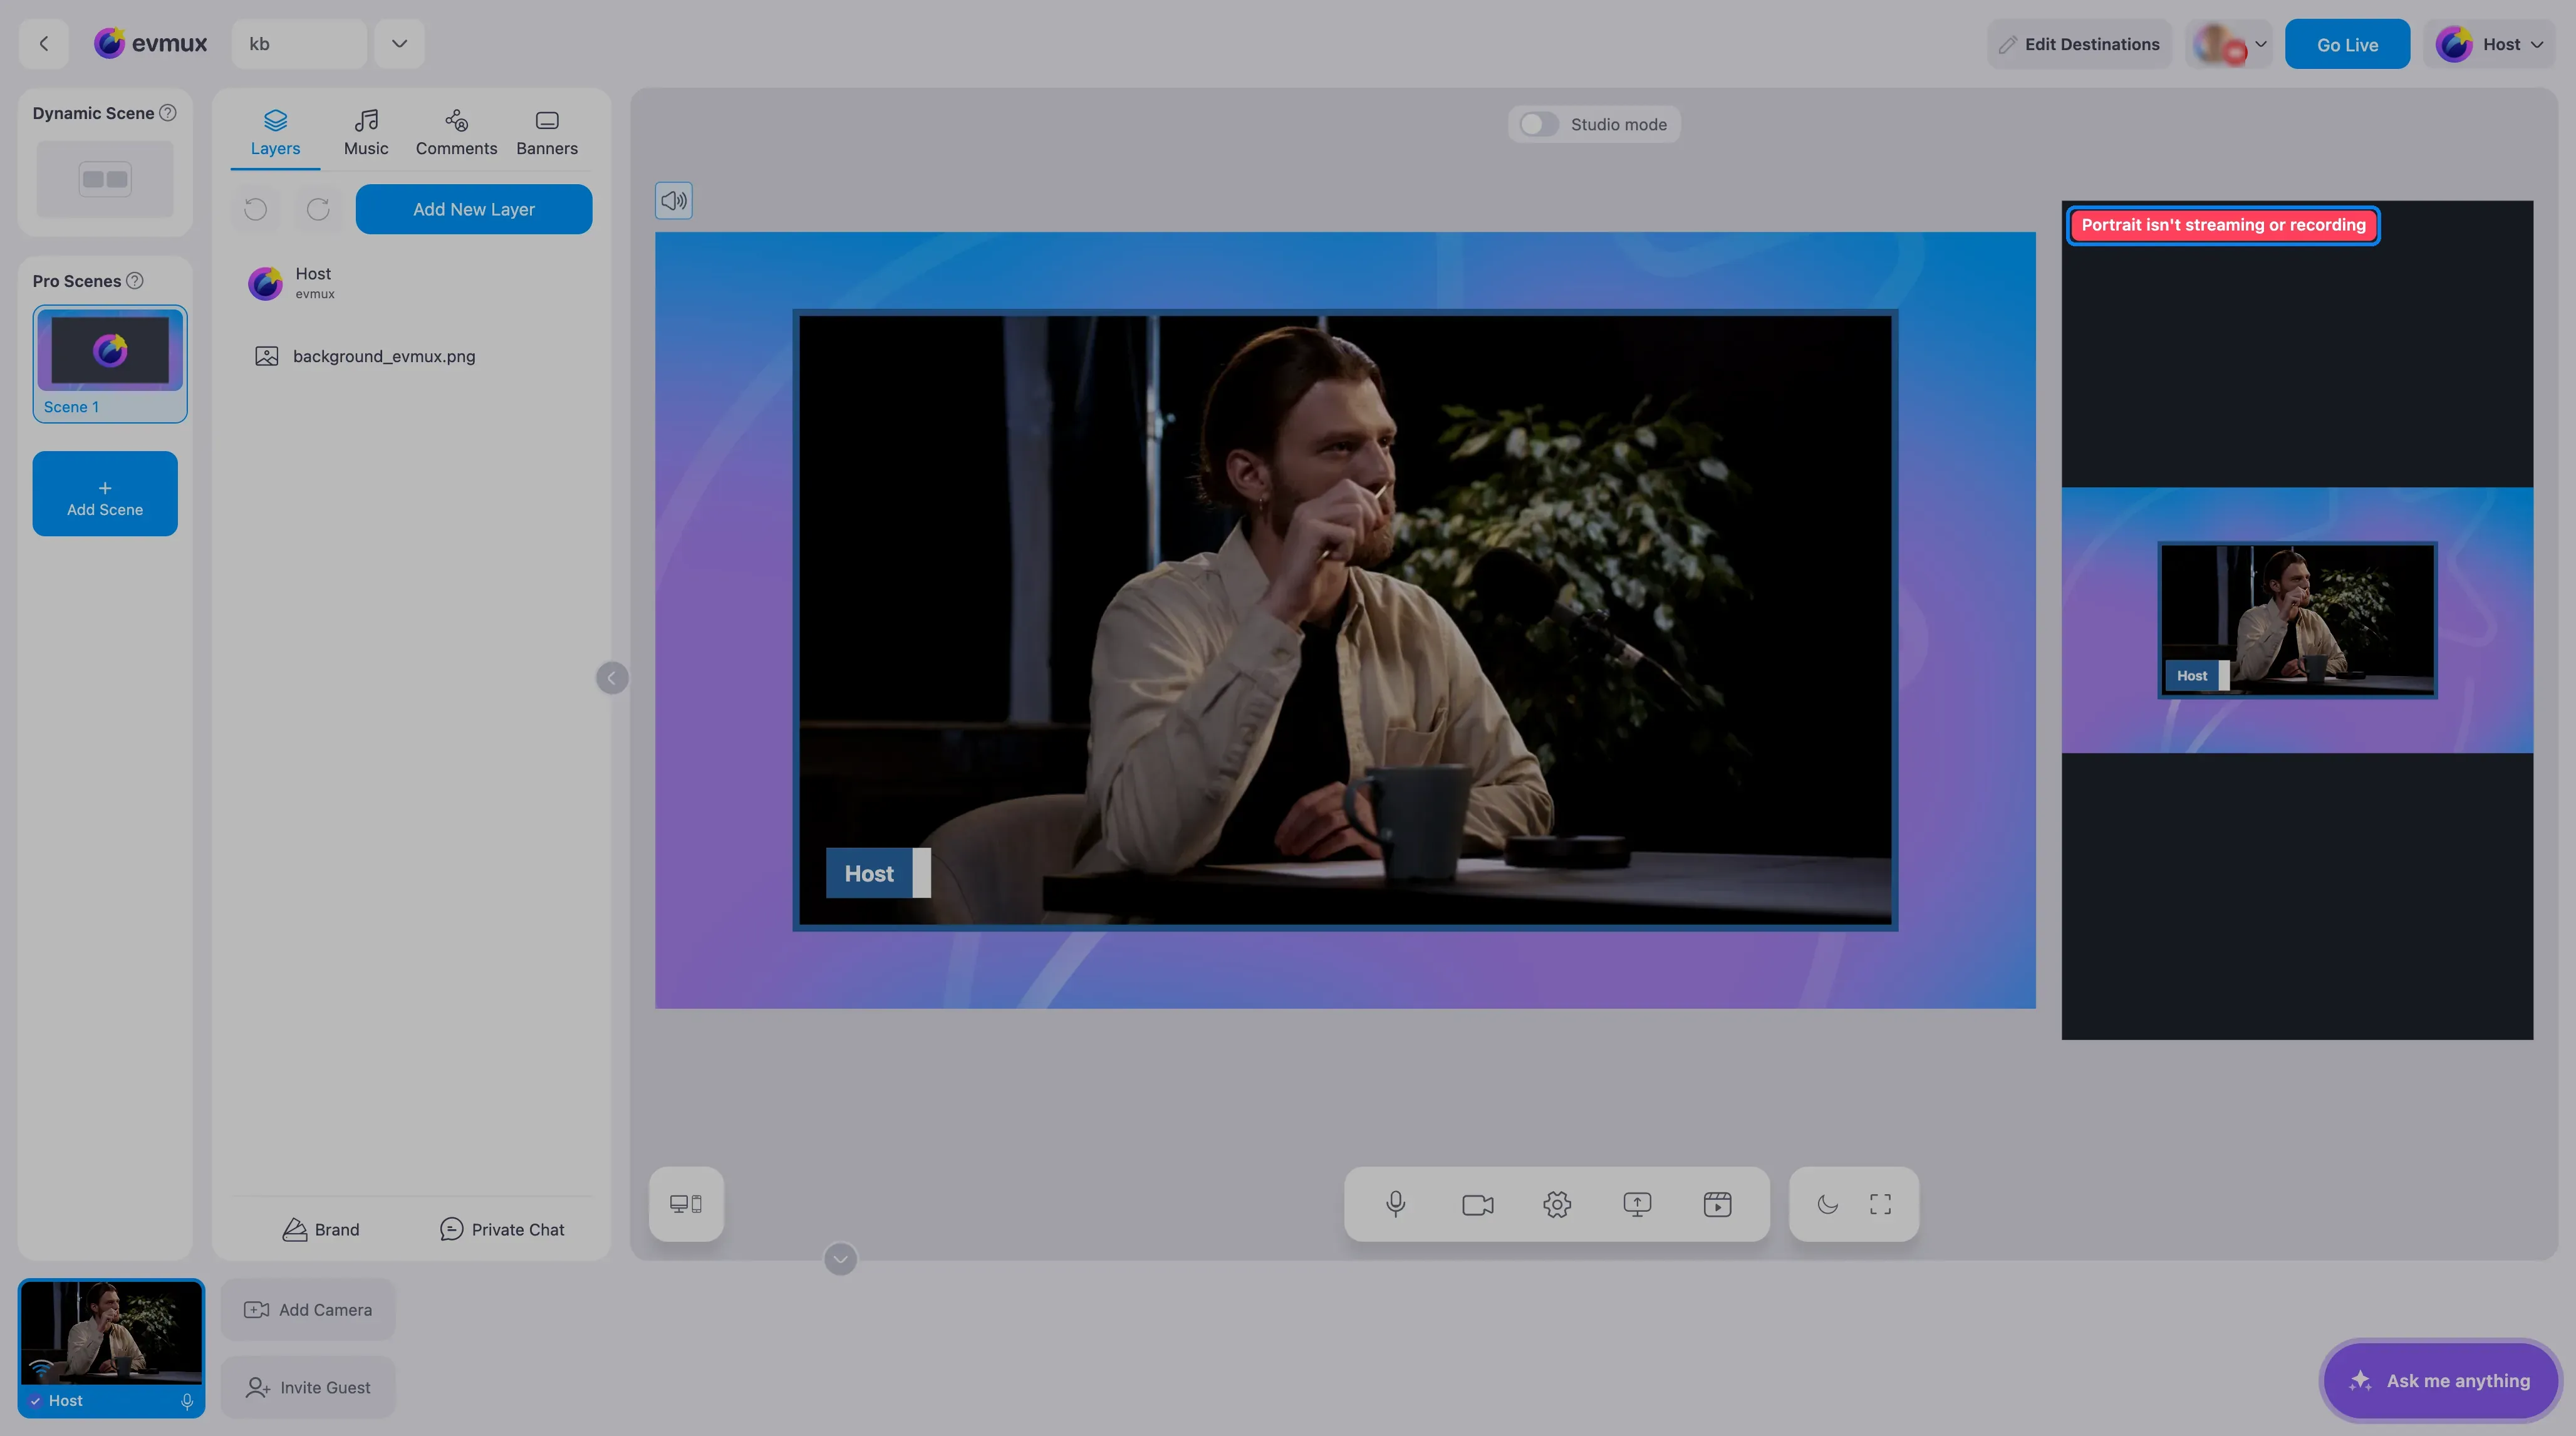Viewport: 2576px width, 1436px height.
Task: Open the destinations avatar dropdown
Action: [x=2230, y=44]
